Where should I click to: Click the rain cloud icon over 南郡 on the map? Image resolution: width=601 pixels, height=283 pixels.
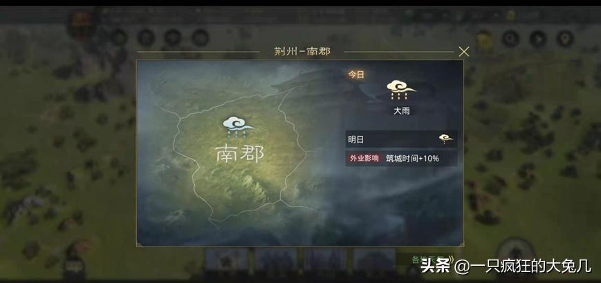(238, 127)
